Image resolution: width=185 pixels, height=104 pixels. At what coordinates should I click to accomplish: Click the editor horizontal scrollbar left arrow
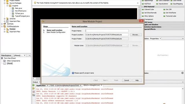pyautogui.click(x=34, y=78)
